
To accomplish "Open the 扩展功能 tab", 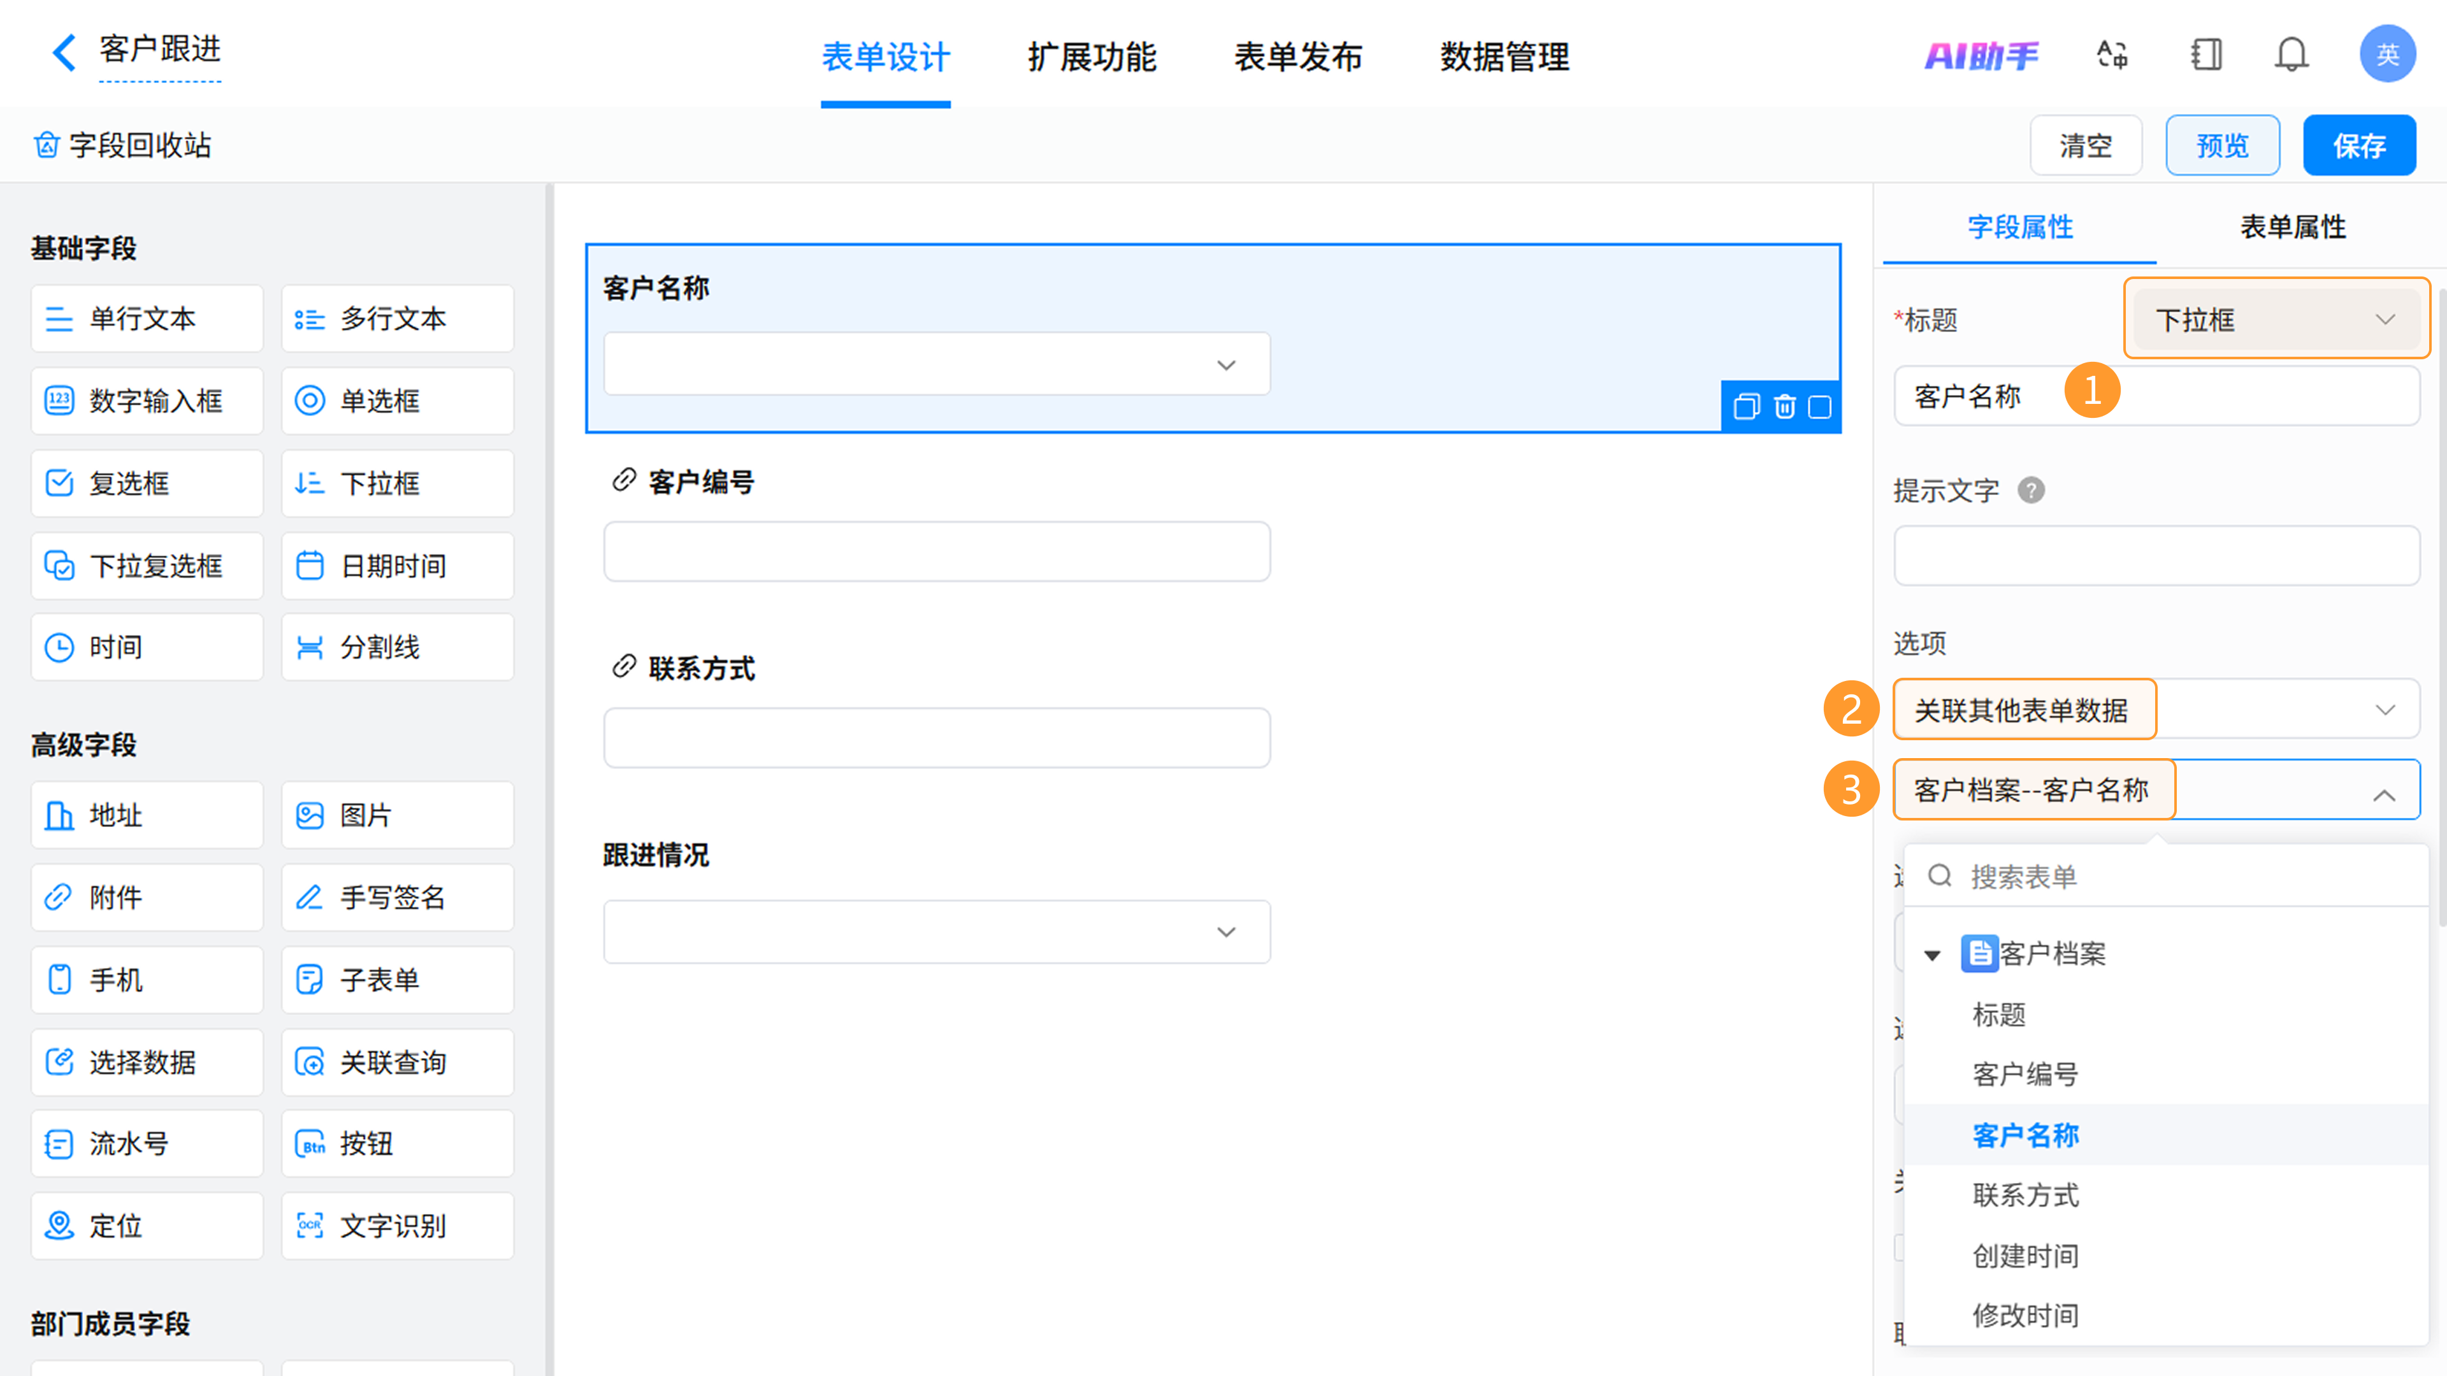I will (x=1092, y=57).
